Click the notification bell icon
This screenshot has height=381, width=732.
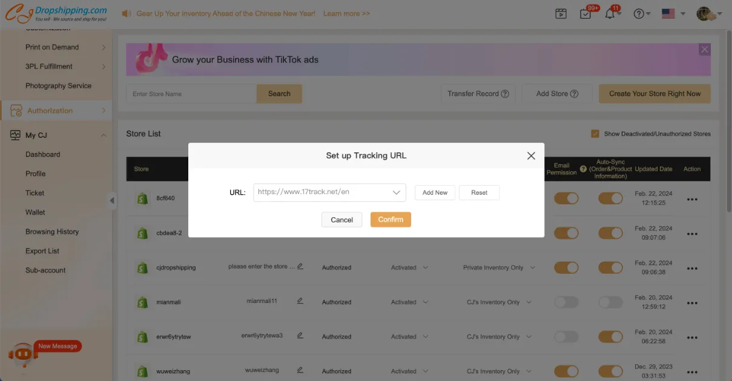click(x=610, y=14)
